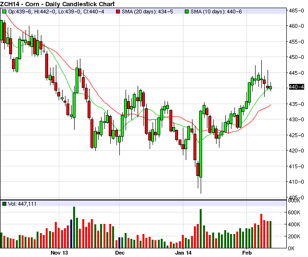Click the 410-0 price axis label
This screenshot has width=308, height=257.
point(296,182)
